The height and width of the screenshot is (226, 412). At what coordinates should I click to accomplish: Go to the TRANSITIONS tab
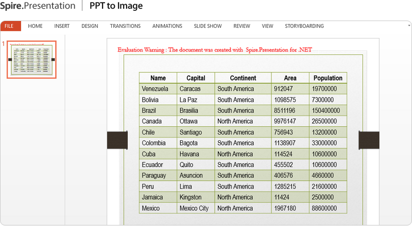[125, 26]
